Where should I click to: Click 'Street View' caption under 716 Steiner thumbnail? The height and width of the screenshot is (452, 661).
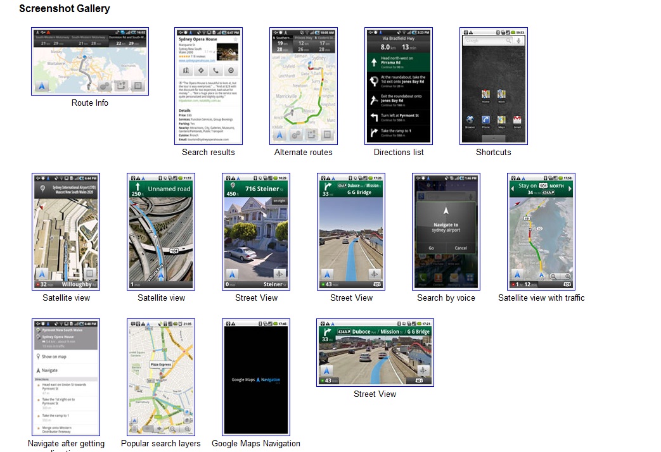pyautogui.click(x=256, y=298)
